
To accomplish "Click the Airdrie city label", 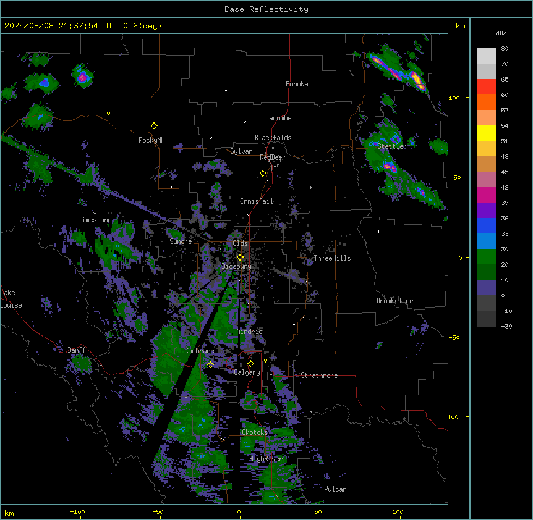I will 250,332.
